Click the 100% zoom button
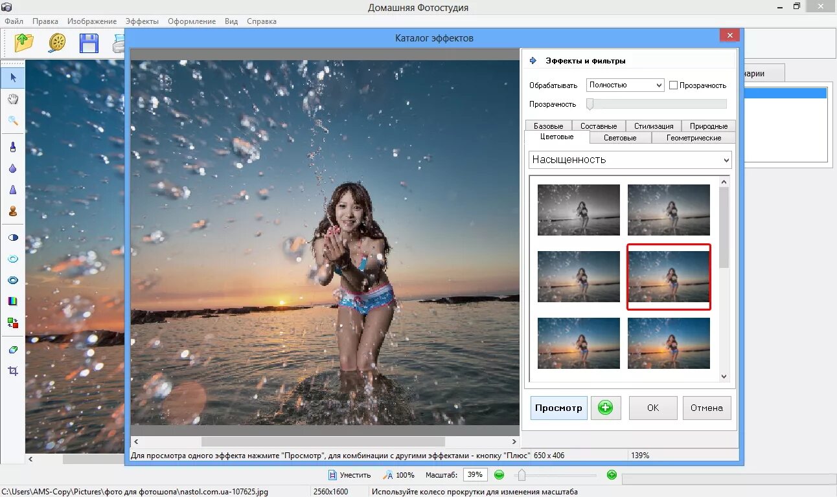The width and height of the screenshot is (837, 497). click(x=398, y=475)
